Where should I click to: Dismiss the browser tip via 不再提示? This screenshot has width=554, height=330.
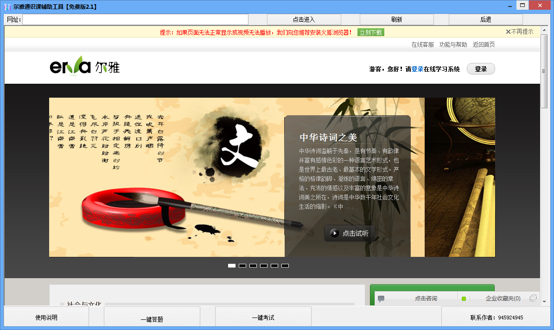pyautogui.click(x=522, y=31)
